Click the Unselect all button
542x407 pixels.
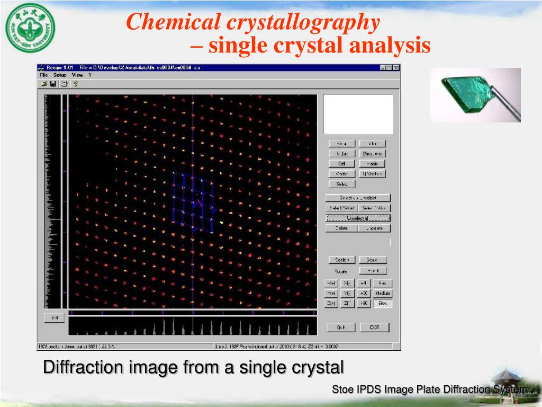click(x=358, y=218)
